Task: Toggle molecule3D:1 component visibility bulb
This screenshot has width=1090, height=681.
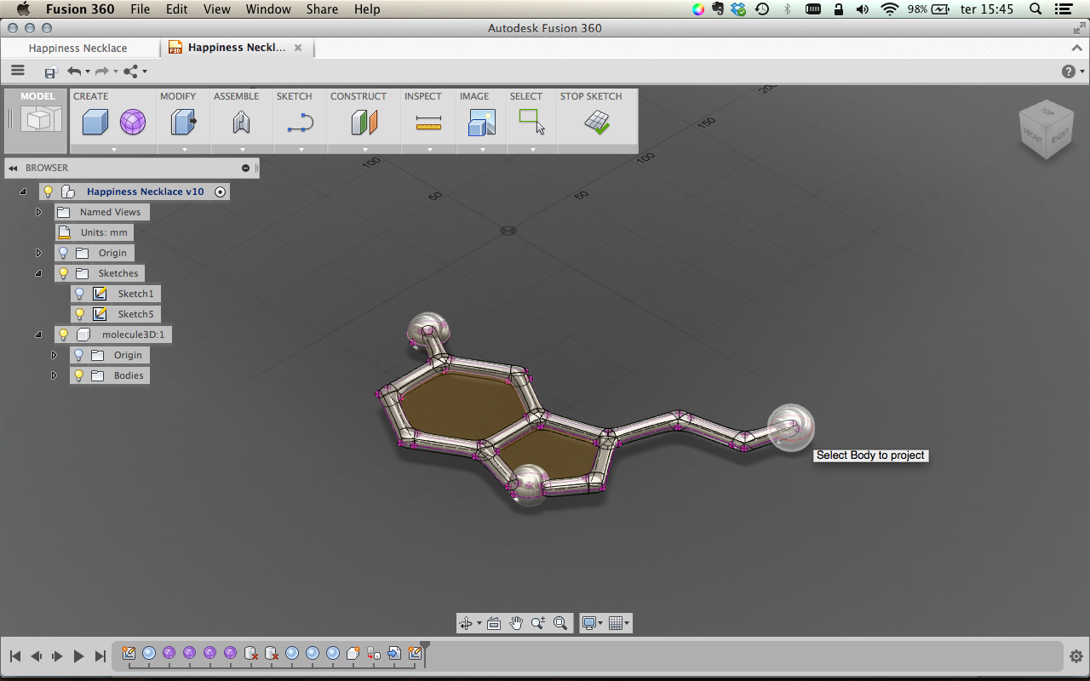Action: click(x=63, y=335)
